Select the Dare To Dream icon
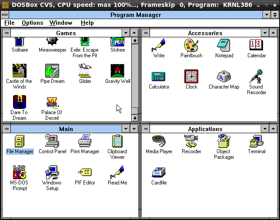The image size is (280, 220). tap(20, 102)
